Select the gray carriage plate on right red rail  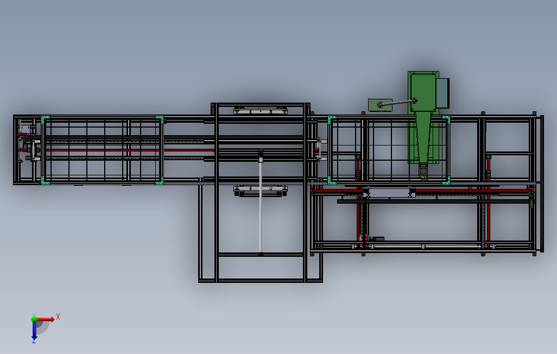(x=389, y=193)
